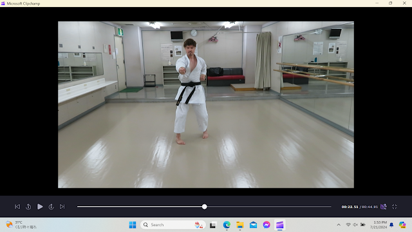
Task: Open the weather widget showing 31°C
Action: pyautogui.click(x=21, y=225)
